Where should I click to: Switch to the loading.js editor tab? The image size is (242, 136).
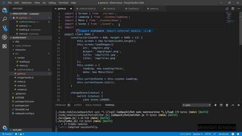click(133, 9)
